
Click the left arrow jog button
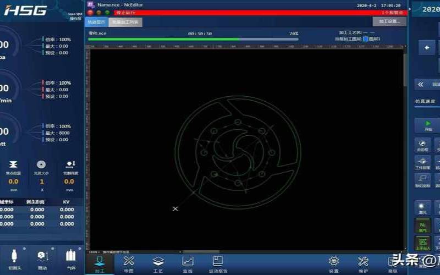pyautogui.click(x=427, y=48)
